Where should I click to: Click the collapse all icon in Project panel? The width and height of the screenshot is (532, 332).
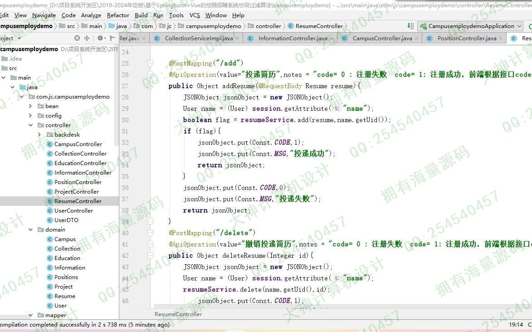87,38
